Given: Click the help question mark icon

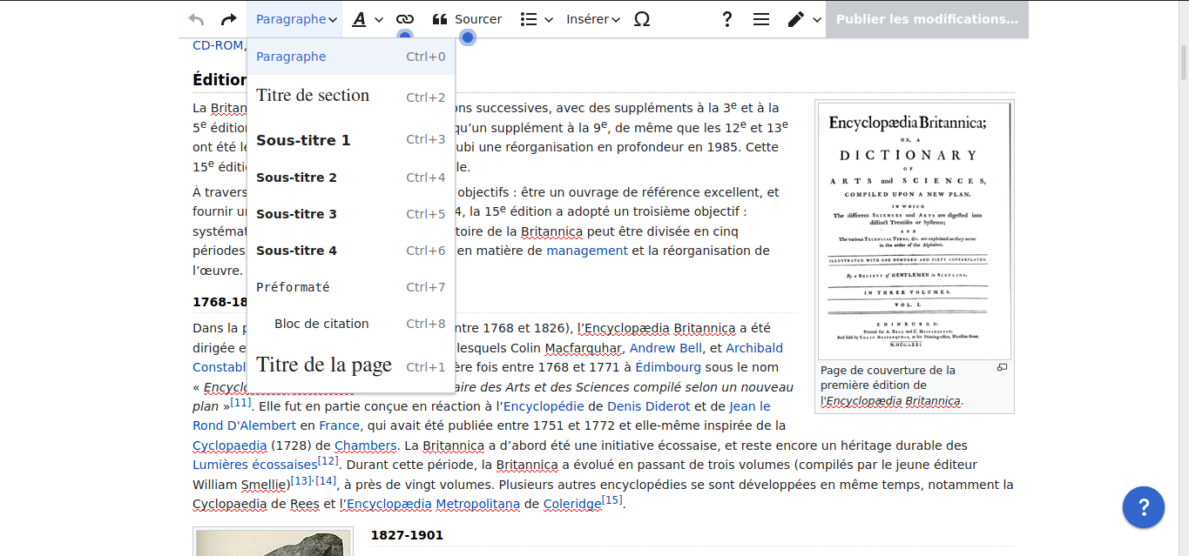Looking at the screenshot, I should [x=727, y=19].
